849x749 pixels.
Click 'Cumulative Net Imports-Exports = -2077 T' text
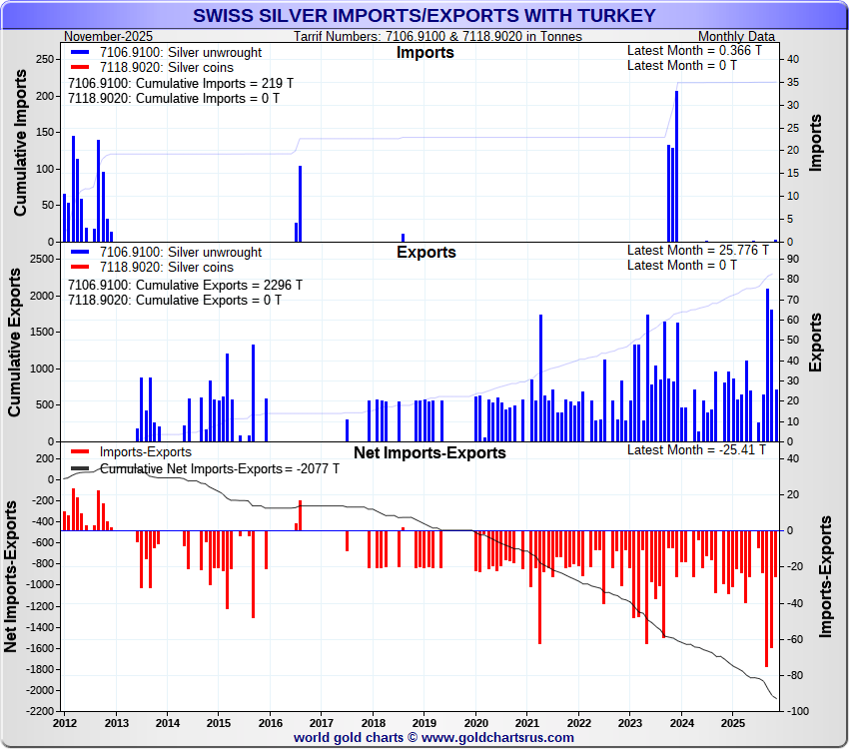[220, 468]
